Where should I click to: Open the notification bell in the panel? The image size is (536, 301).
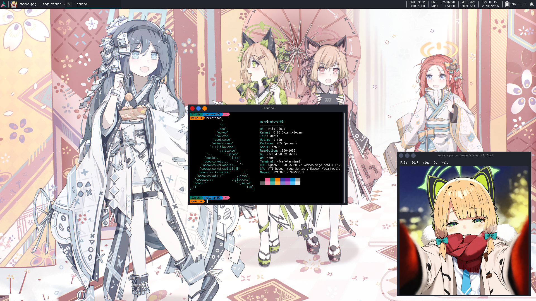[x=532, y=4]
